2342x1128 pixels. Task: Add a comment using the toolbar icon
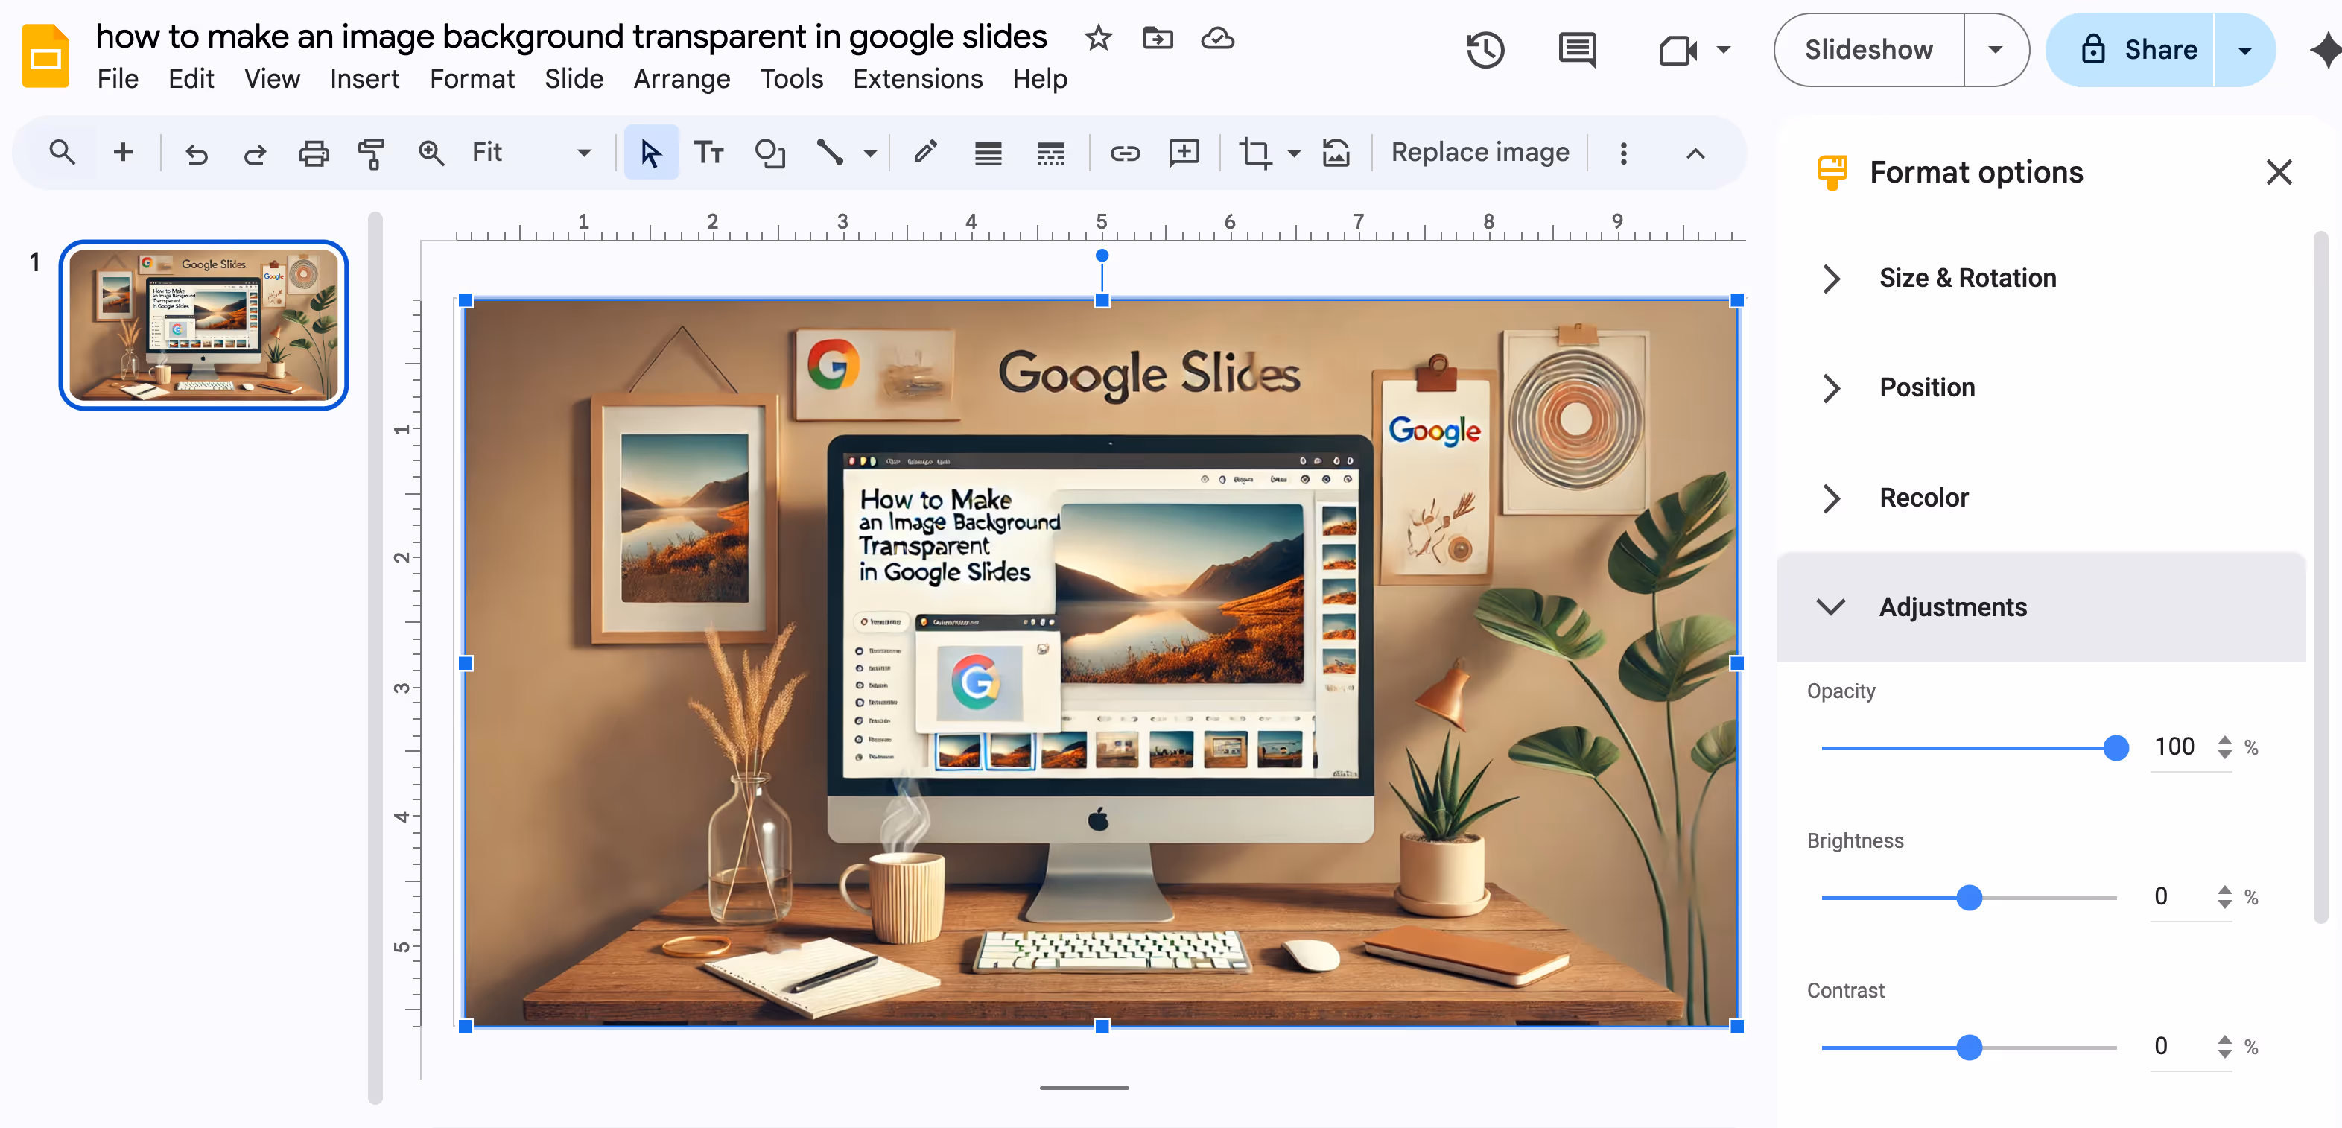coord(1183,152)
